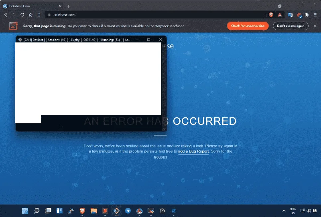The height and width of the screenshot is (217, 321).
Task: Open the red extension with blue checkmark
Action: click(x=299, y=15)
